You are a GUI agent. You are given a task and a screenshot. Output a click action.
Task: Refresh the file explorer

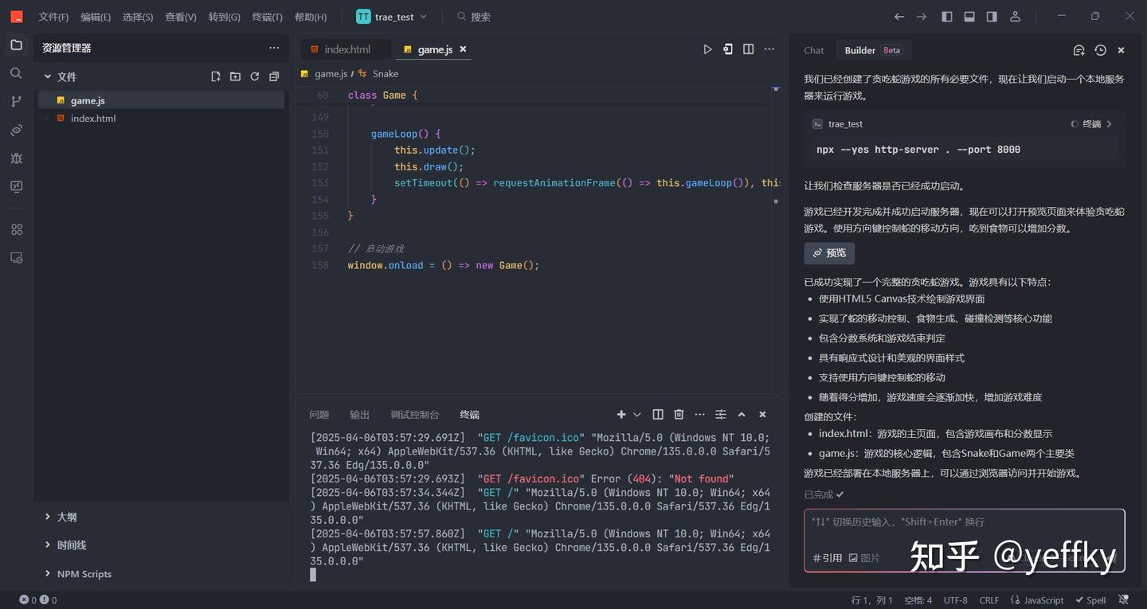(x=255, y=76)
